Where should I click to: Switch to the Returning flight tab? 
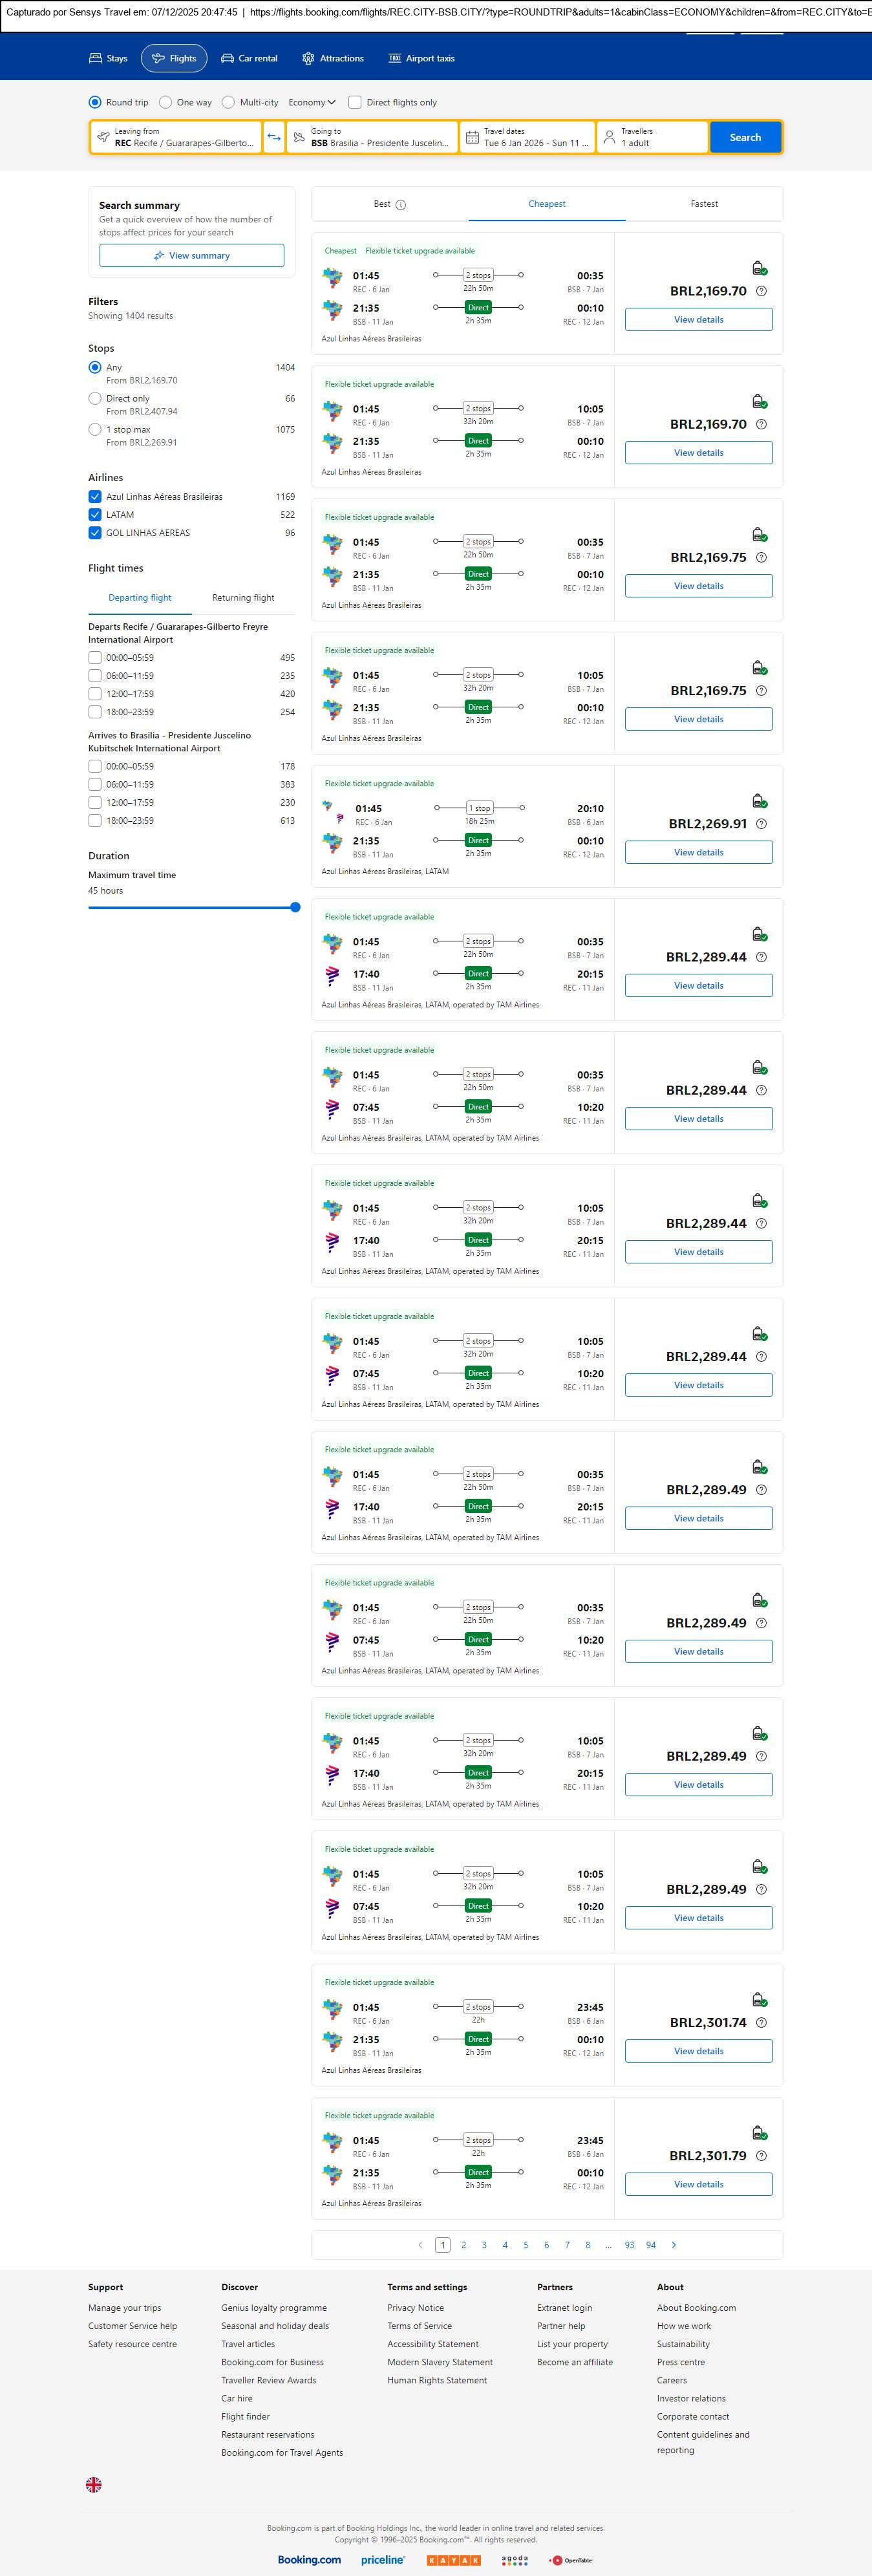[243, 598]
